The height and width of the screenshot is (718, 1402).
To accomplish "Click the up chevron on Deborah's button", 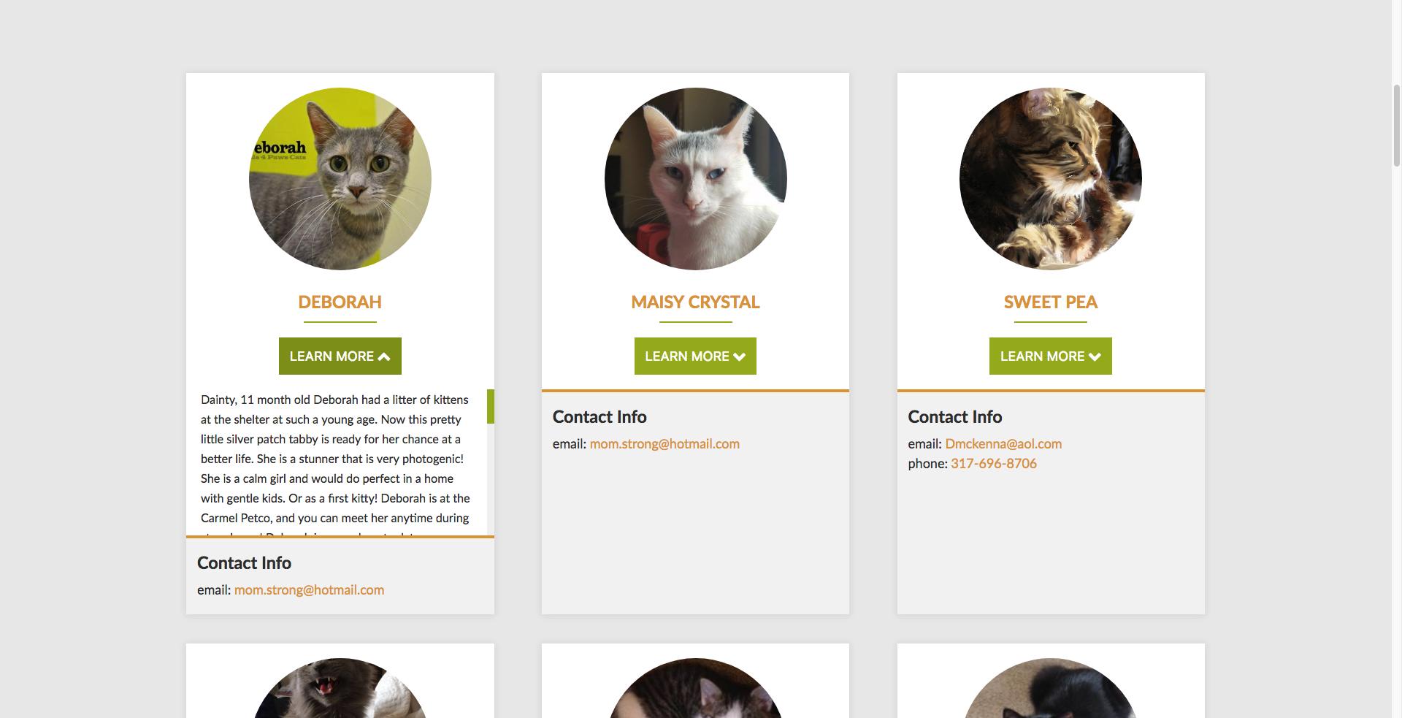I will pyautogui.click(x=384, y=356).
